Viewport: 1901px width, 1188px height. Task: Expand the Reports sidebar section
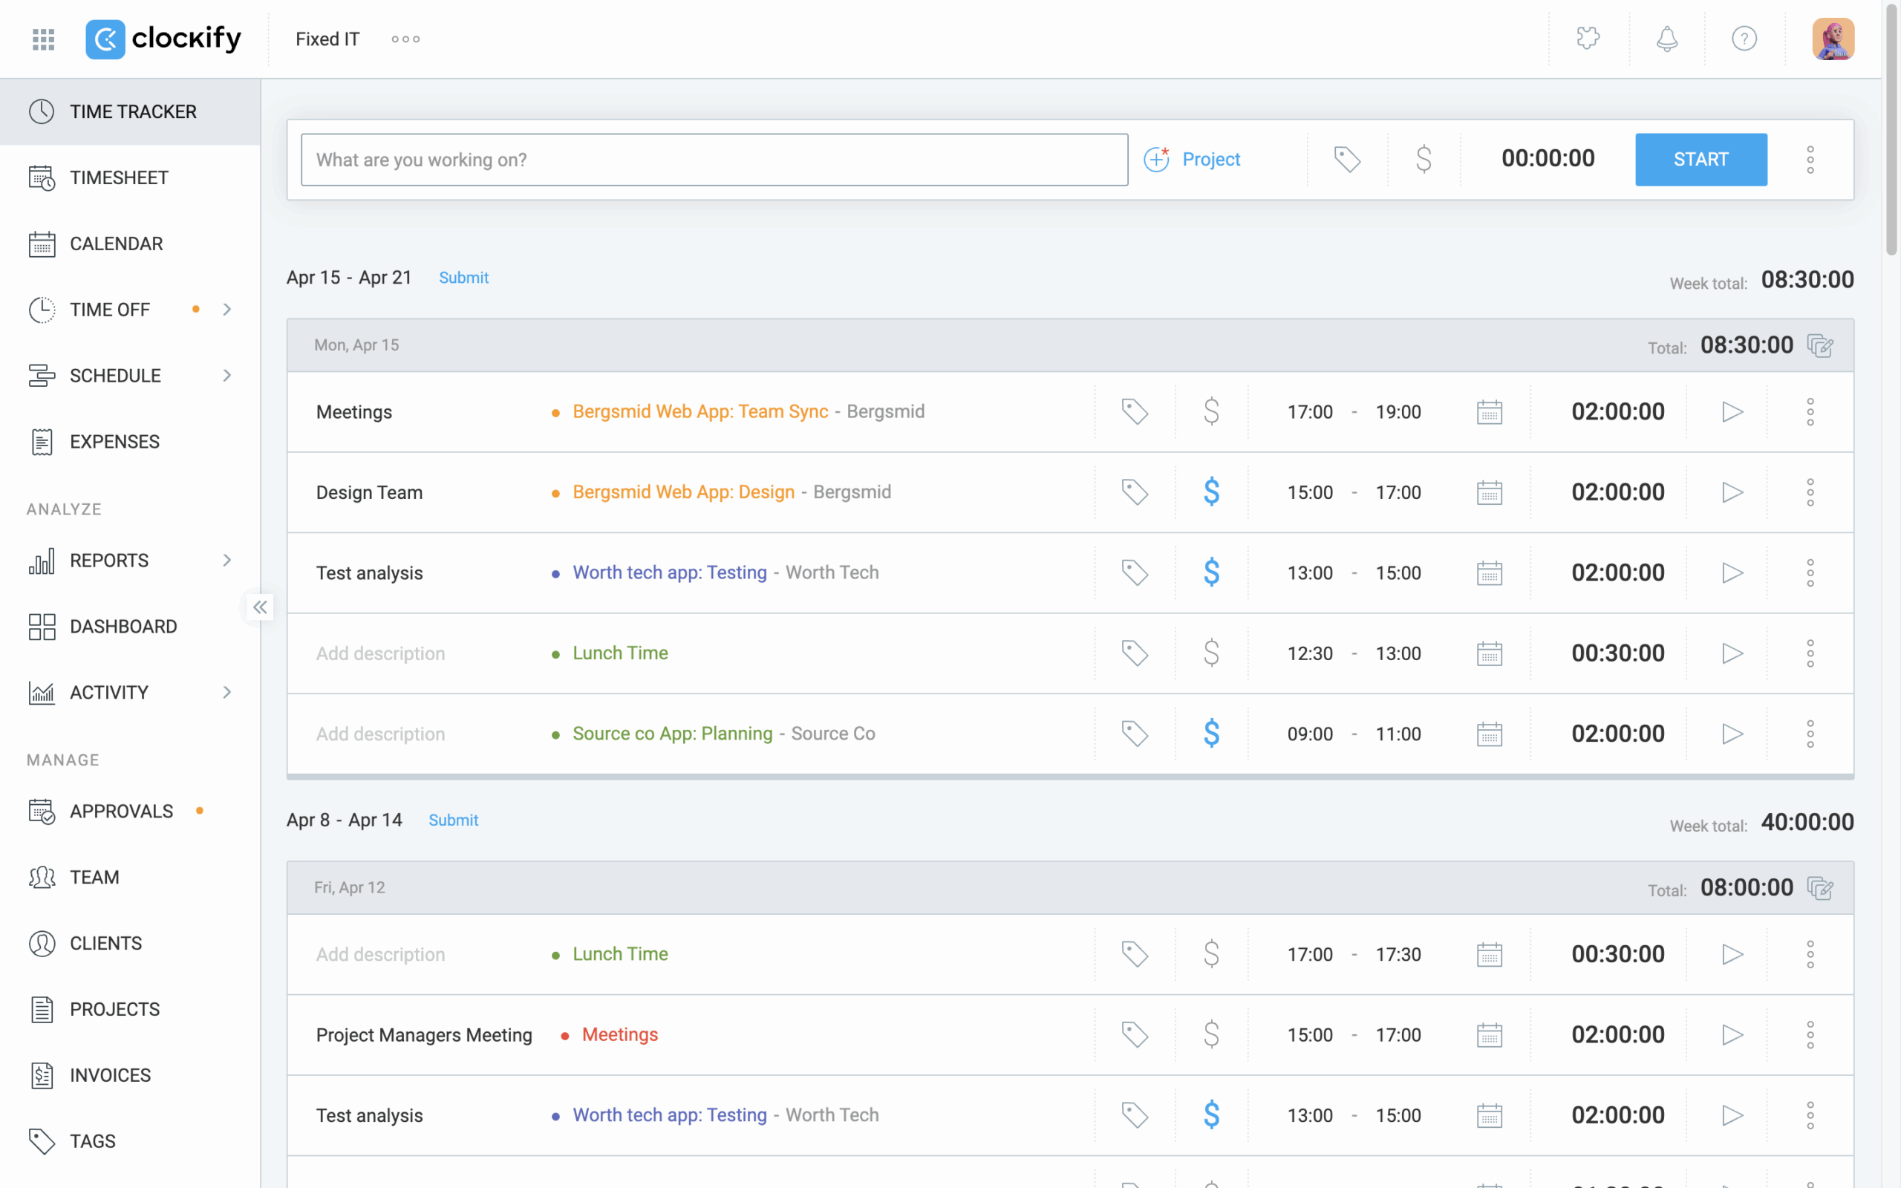pos(227,560)
